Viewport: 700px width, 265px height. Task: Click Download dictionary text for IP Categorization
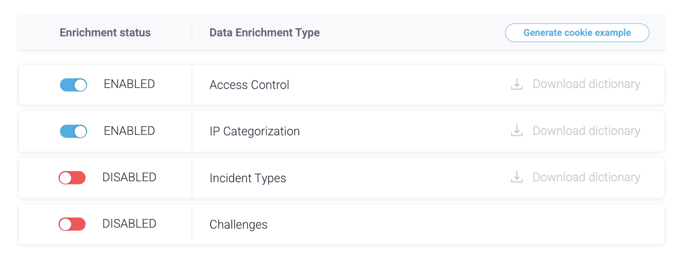click(x=586, y=131)
